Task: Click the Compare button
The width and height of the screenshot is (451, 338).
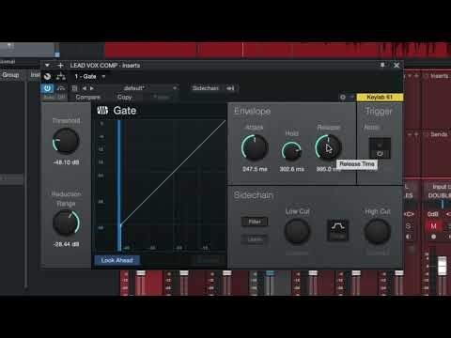Action: click(88, 97)
